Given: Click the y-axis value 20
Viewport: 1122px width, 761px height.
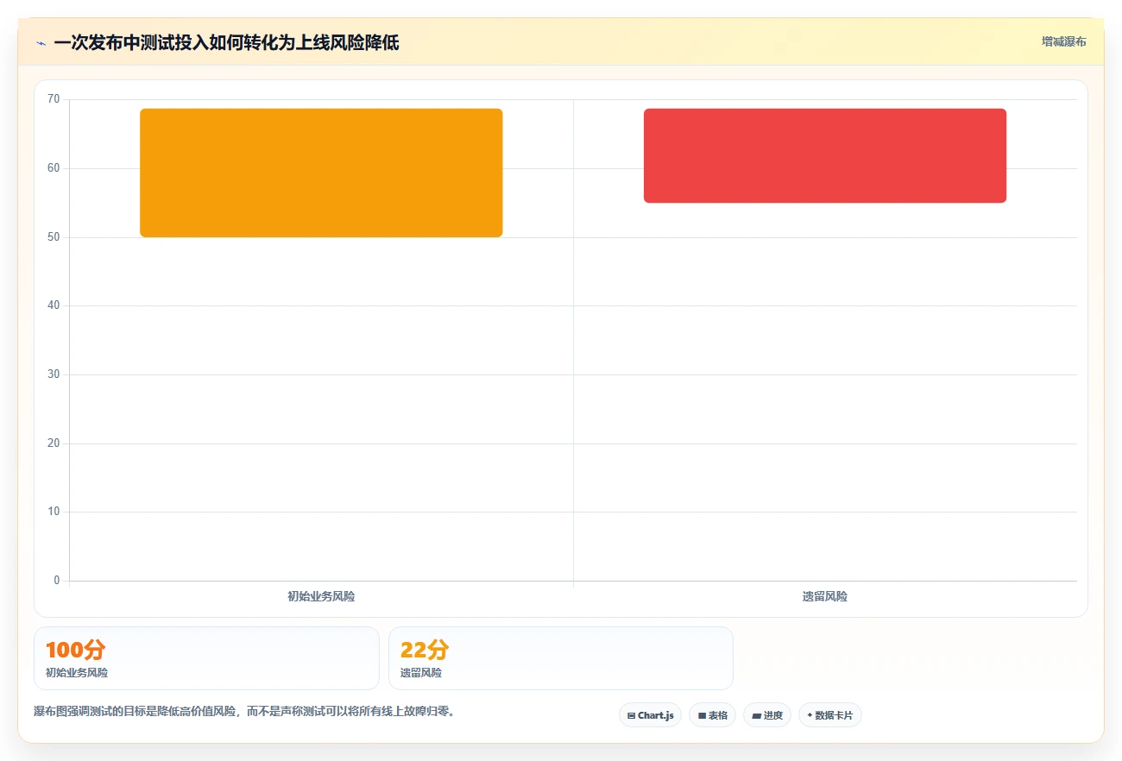Looking at the screenshot, I should tap(54, 443).
